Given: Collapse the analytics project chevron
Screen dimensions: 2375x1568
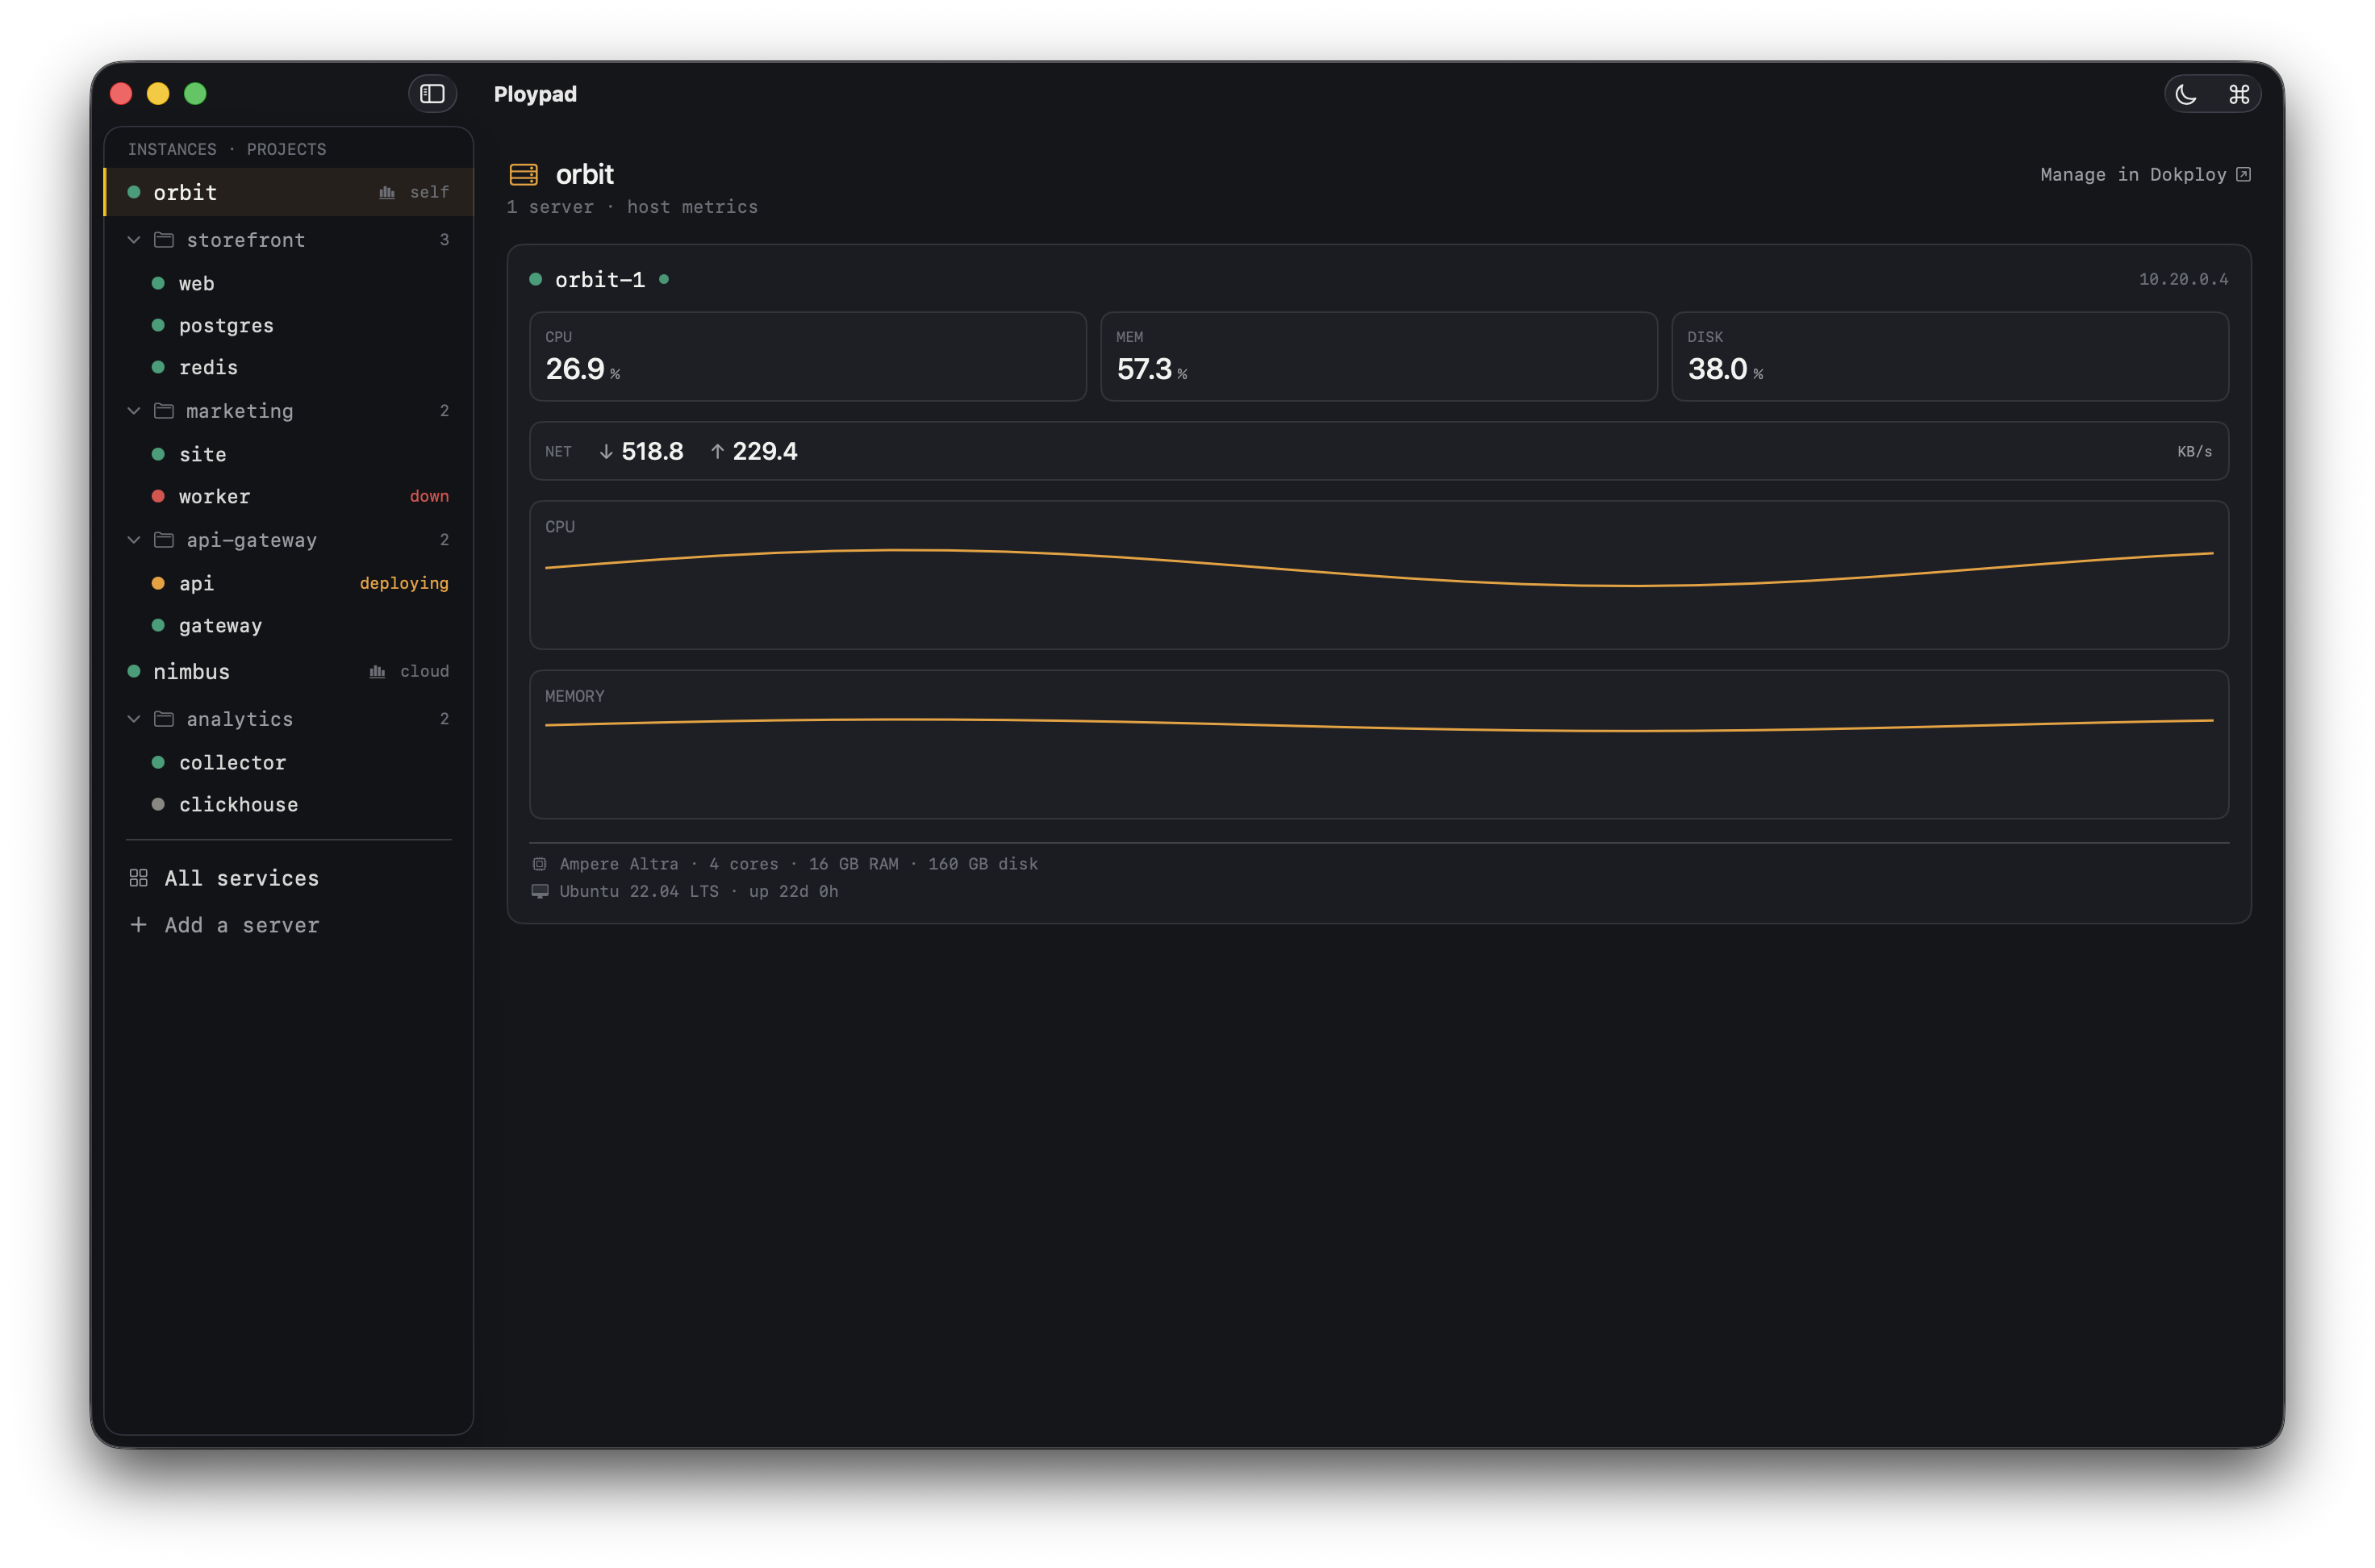Looking at the screenshot, I should 134,719.
